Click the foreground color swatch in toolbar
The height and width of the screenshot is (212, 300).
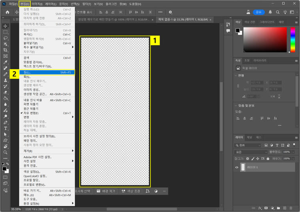tap(4, 169)
